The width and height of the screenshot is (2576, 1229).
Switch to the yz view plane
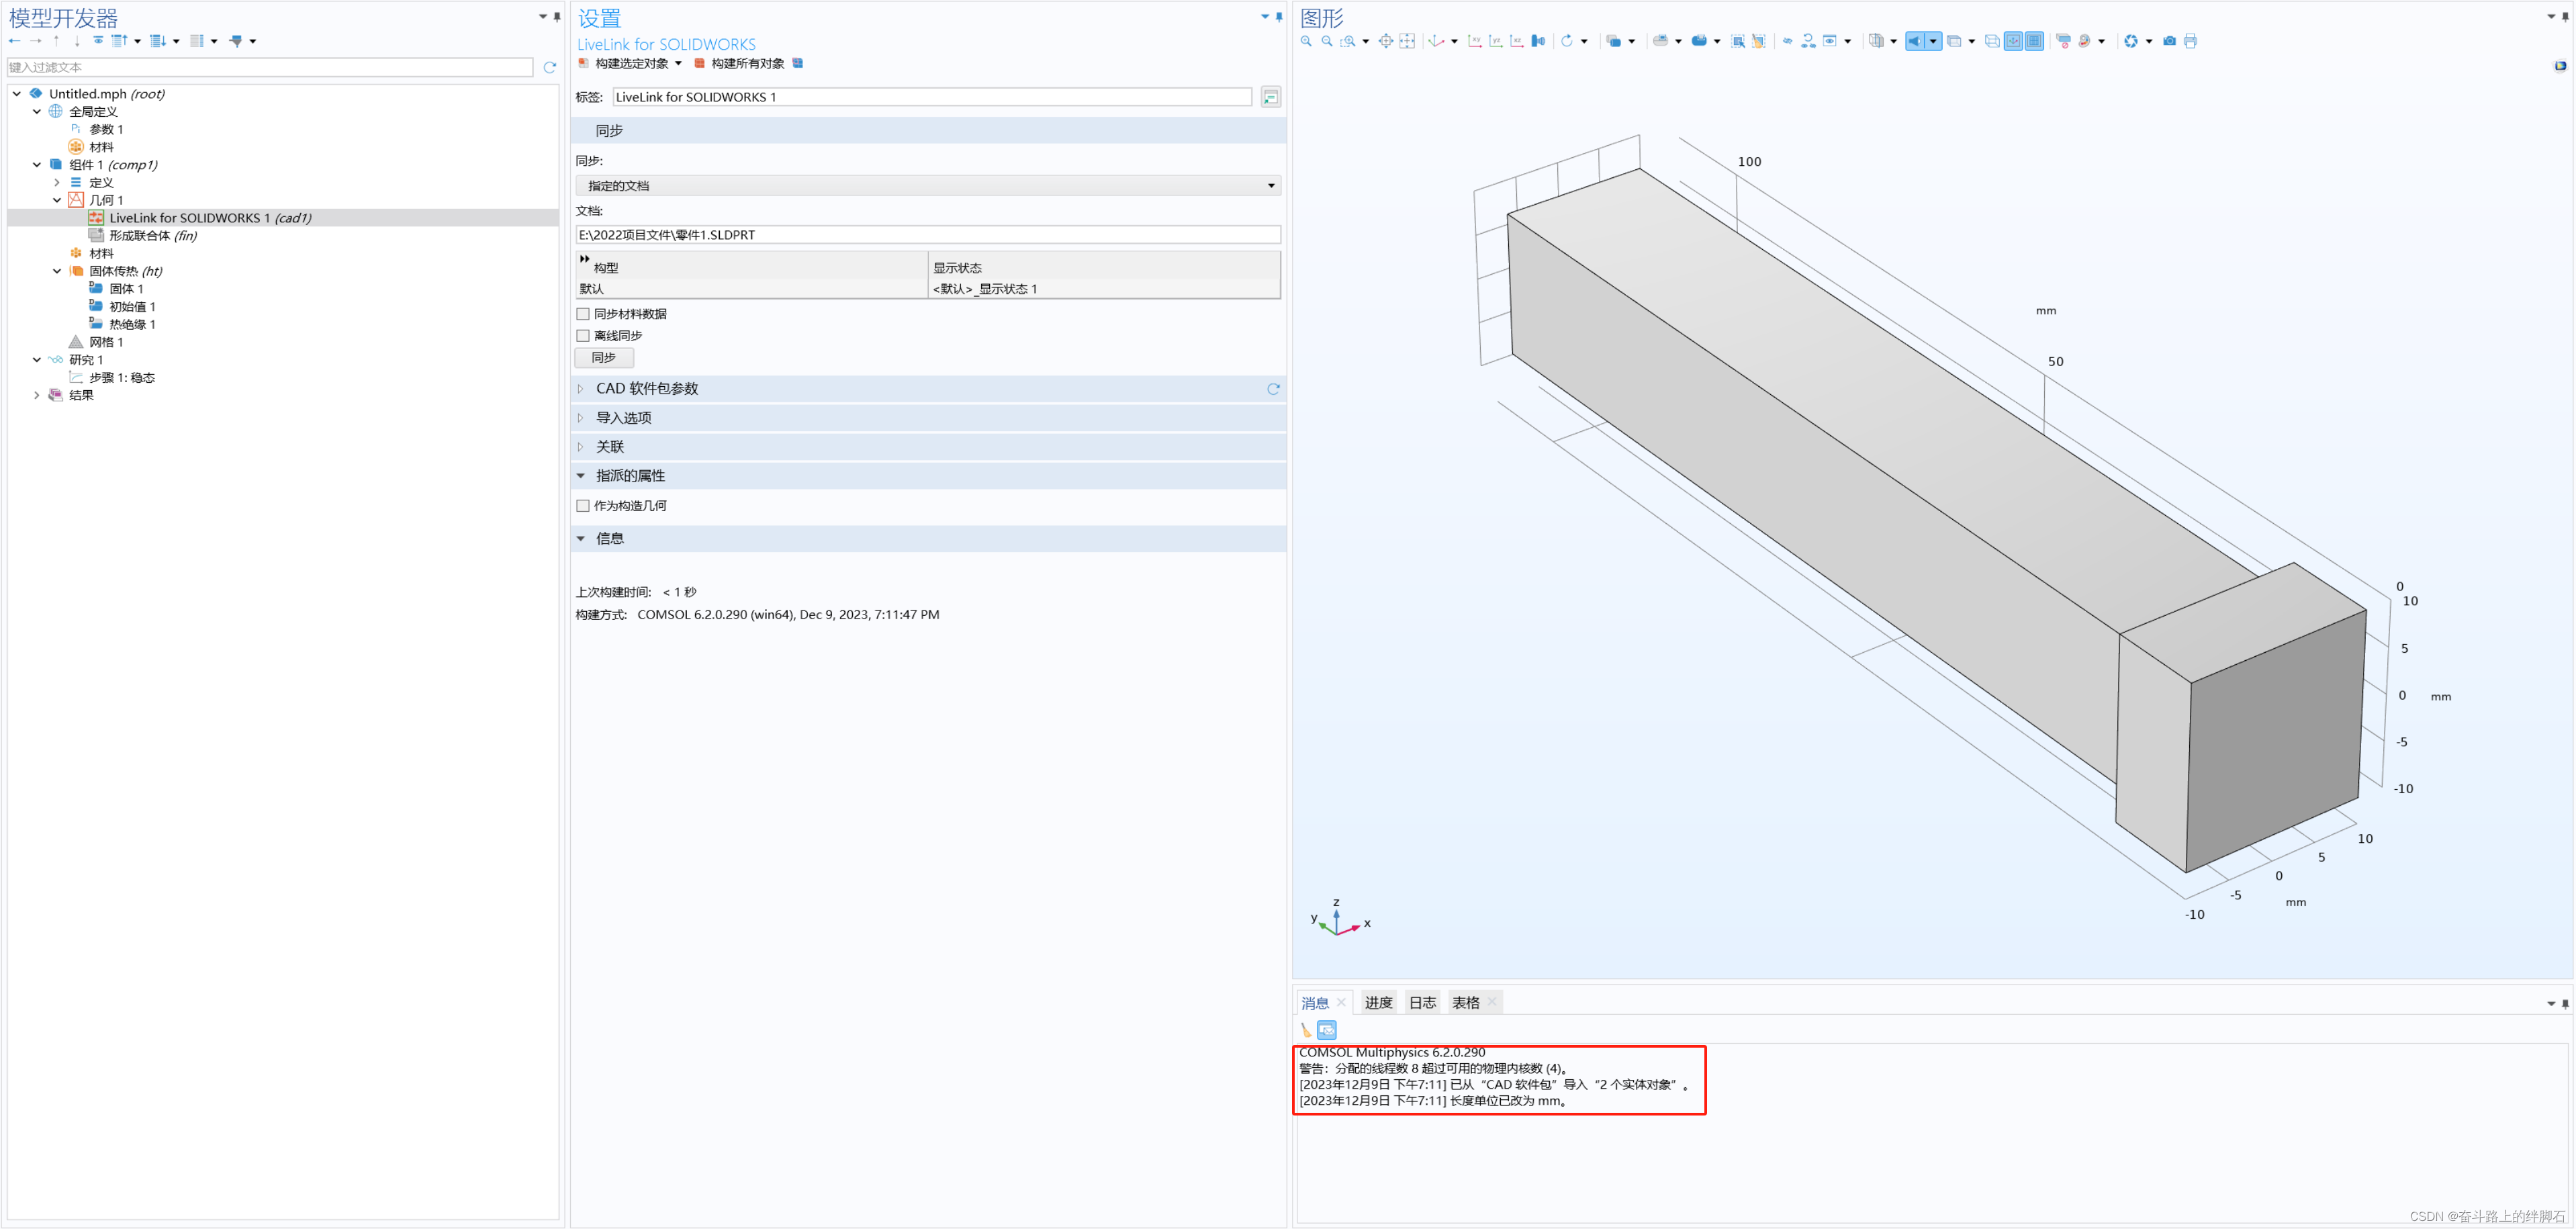point(1496,41)
